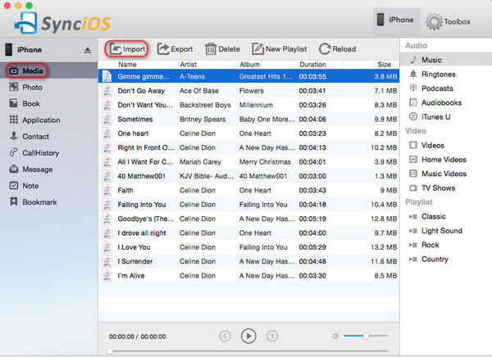Switch to the iPhone tab at top
Image resolution: width=492 pixels, height=357 pixels.
[x=396, y=20]
